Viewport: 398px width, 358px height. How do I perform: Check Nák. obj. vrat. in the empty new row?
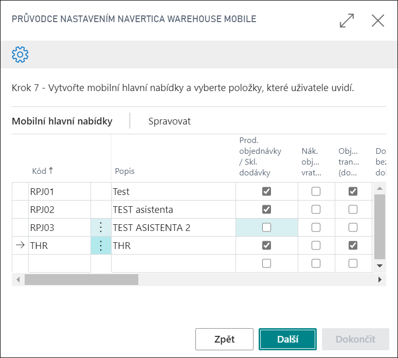[x=316, y=263]
